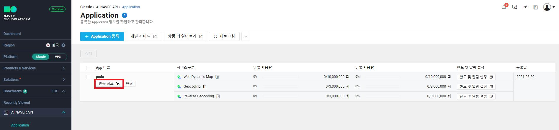
Task: Click the 서비스구분 column header
Action: click(x=186, y=68)
